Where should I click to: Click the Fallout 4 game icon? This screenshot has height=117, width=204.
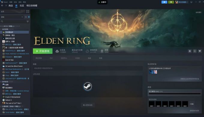click(4, 100)
